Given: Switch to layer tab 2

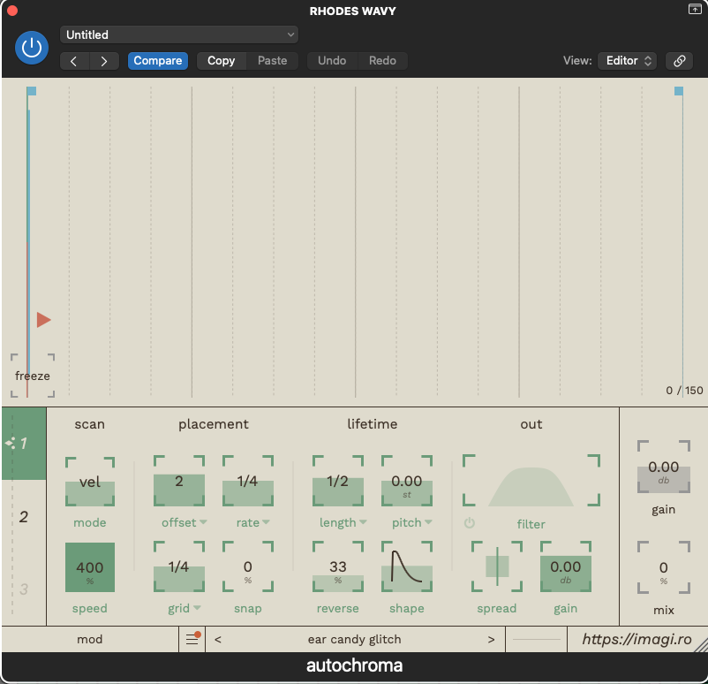Looking at the screenshot, I should pyautogui.click(x=24, y=516).
